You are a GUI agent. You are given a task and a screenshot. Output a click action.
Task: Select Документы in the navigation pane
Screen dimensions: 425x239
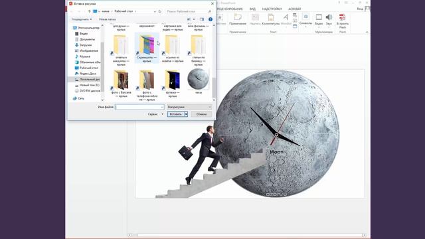(x=85, y=39)
